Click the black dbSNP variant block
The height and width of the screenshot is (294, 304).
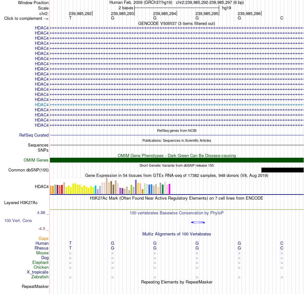pos(283,170)
